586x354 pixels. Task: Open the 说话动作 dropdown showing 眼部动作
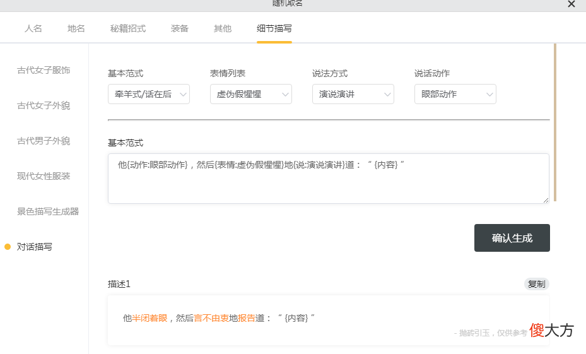pyautogui.click(x=455, y=94)
